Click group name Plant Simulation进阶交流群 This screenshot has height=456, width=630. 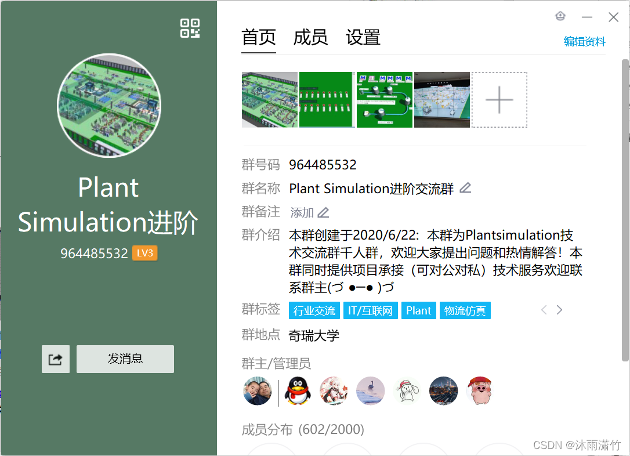[371, 189]
